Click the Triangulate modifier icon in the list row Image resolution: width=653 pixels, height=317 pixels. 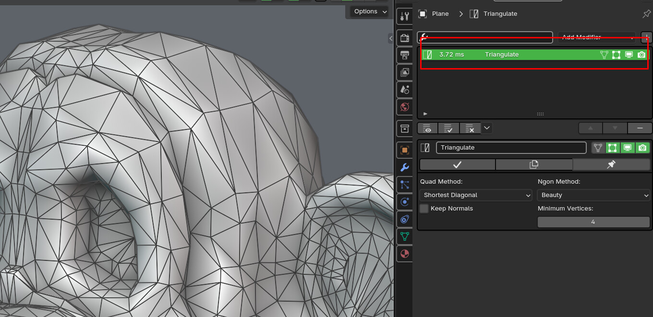point(427,55)
